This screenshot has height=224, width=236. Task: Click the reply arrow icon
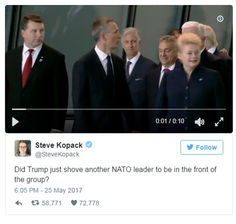pyautogui.click(x=19, y=203)
